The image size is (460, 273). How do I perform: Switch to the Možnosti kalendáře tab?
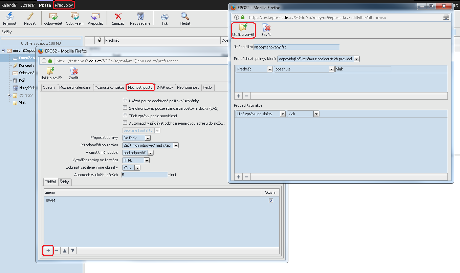(75, 87)
